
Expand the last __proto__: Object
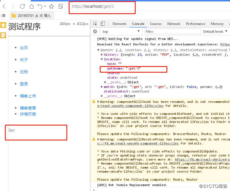(102, 96)
